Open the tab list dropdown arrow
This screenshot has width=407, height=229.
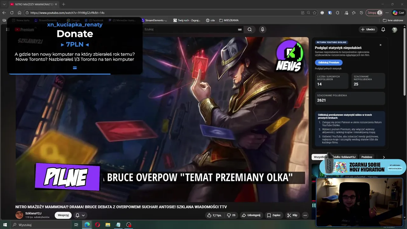[x=4, y=4]
